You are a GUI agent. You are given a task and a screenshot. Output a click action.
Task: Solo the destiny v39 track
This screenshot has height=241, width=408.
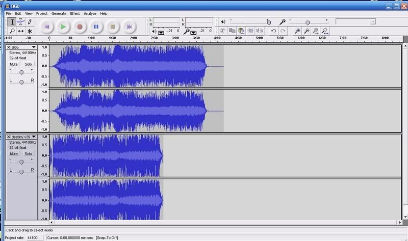[28, 153]
